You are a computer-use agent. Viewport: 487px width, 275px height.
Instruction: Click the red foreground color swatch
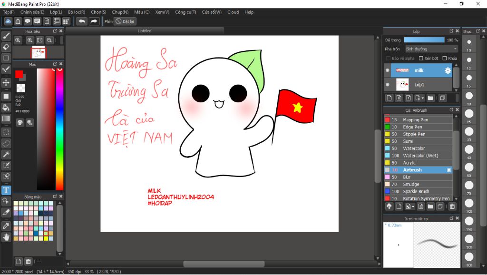pyautogui.click(x=19, y=74)
